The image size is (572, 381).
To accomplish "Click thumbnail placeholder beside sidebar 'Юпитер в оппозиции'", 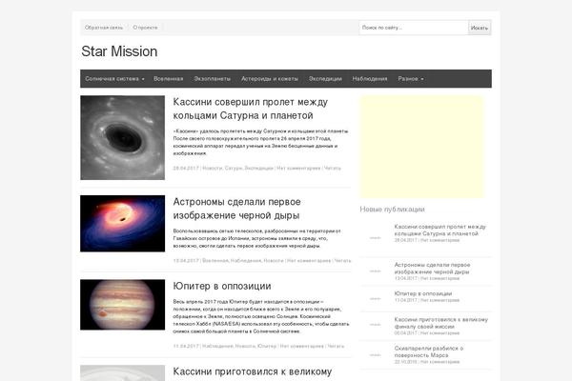I will click(375, 298).
